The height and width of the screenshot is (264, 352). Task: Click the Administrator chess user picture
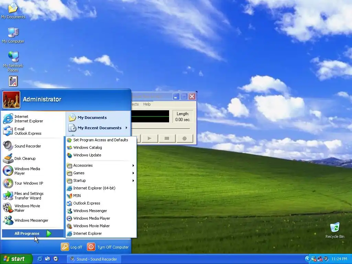[x=11, y=100]
